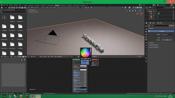The width and height of the screenshot is (175, 98).
Task: Switch to the Animation workspace tab
Action: click(x=63, y=5)
